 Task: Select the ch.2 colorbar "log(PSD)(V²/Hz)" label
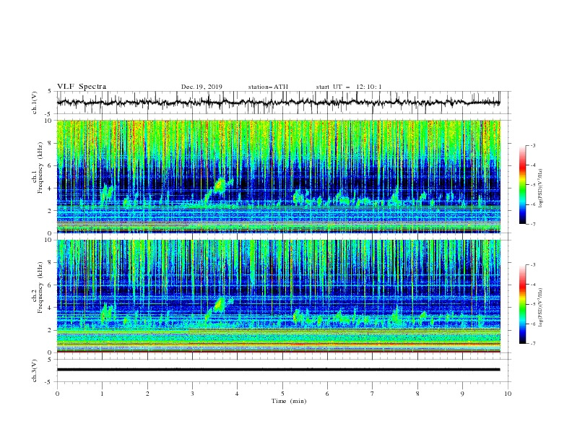(x=540, y=308)
